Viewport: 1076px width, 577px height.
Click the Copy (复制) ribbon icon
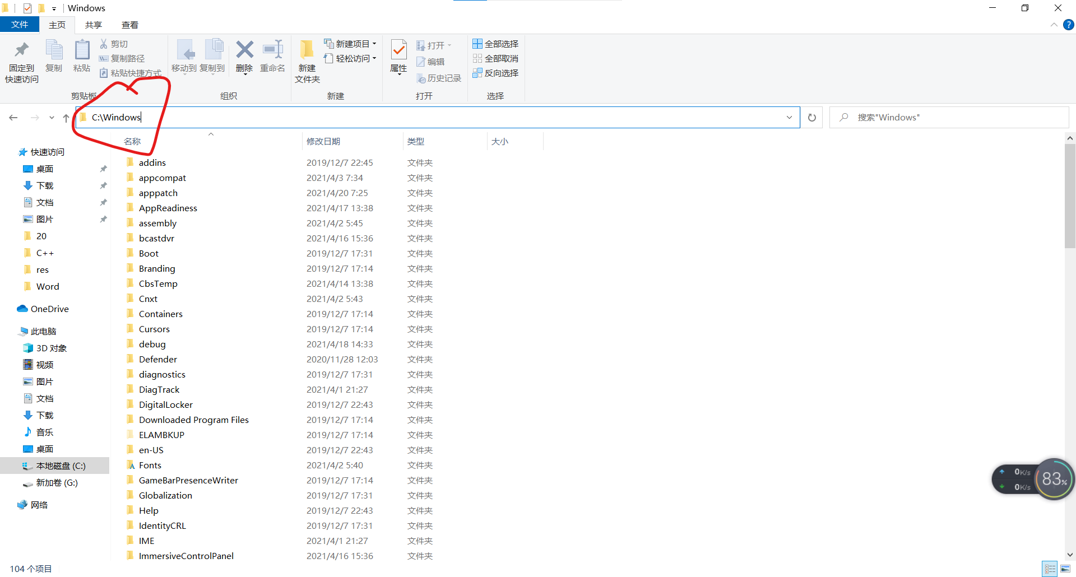pos(54,50)
